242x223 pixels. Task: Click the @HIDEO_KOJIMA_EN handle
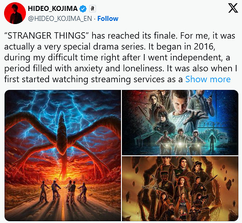[x=60, y=19]
